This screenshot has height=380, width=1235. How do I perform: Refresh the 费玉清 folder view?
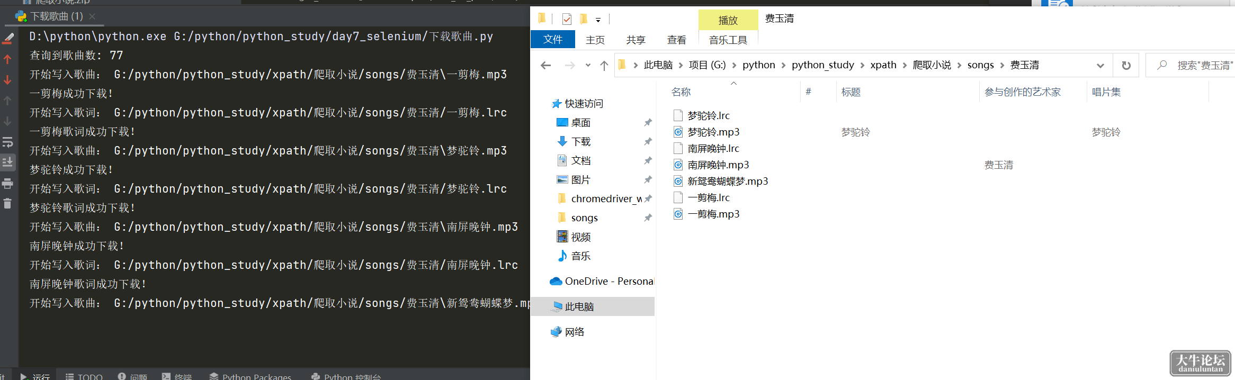click(x=1126, y=66)
